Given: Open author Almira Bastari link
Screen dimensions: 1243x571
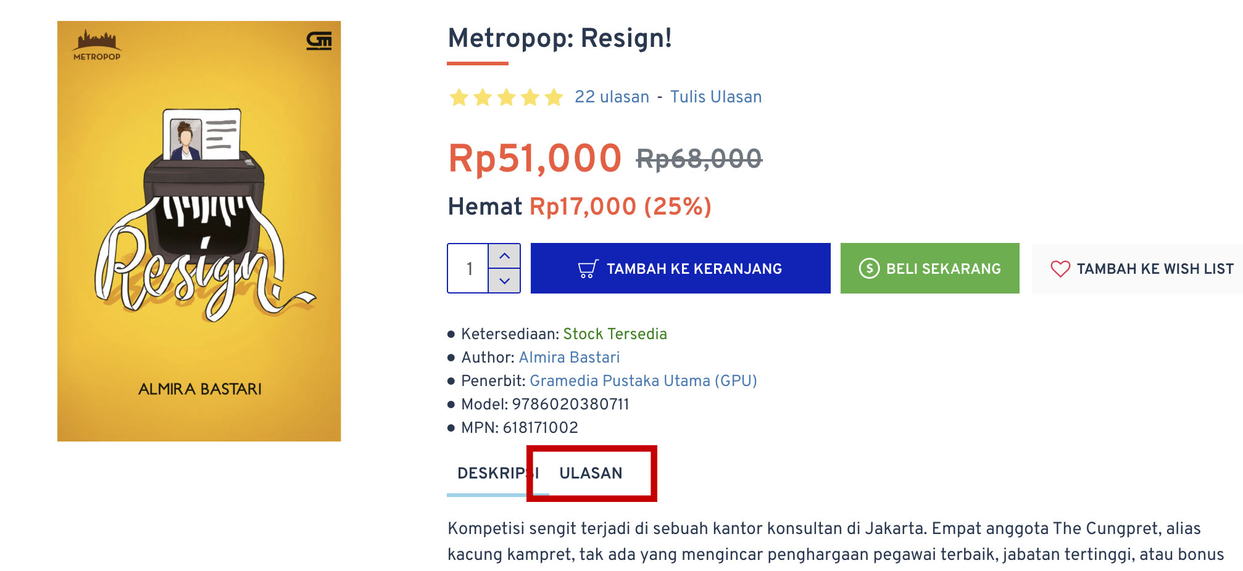Looking at the screenshot, I should click(569, 358).
